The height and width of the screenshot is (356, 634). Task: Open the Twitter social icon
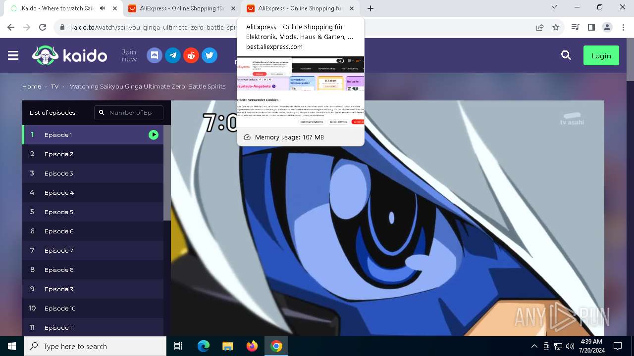click(x=210, y=55)
